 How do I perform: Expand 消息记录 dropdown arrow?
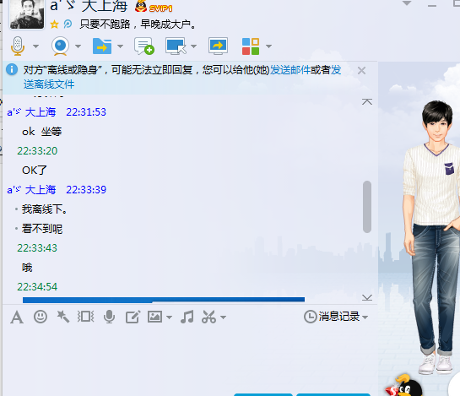[365, 317]
